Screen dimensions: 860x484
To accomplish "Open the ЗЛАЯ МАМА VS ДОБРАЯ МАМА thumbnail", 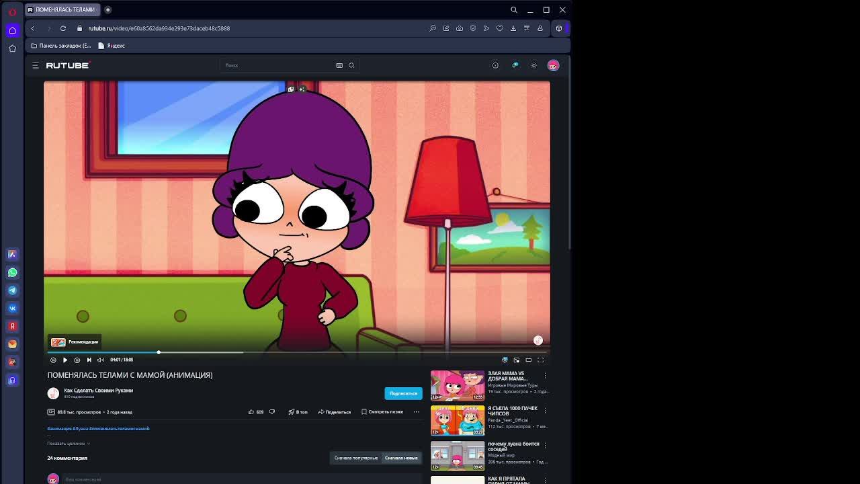I will tap(458, 385).
